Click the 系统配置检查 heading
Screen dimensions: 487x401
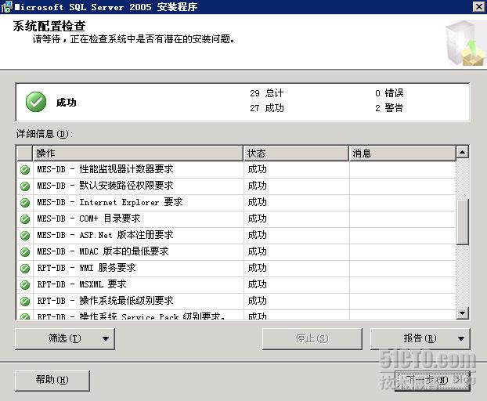[49, 26]
